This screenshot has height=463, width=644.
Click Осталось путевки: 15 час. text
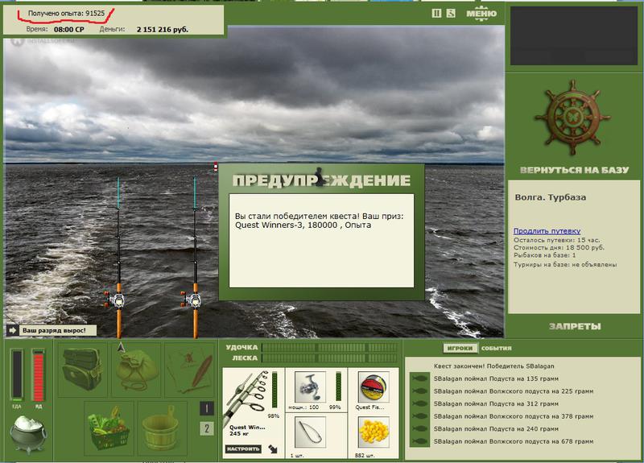[x=556, y=240]
